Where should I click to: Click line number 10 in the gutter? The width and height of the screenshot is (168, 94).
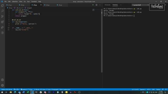pyautogui.click(x=9, y=28)
